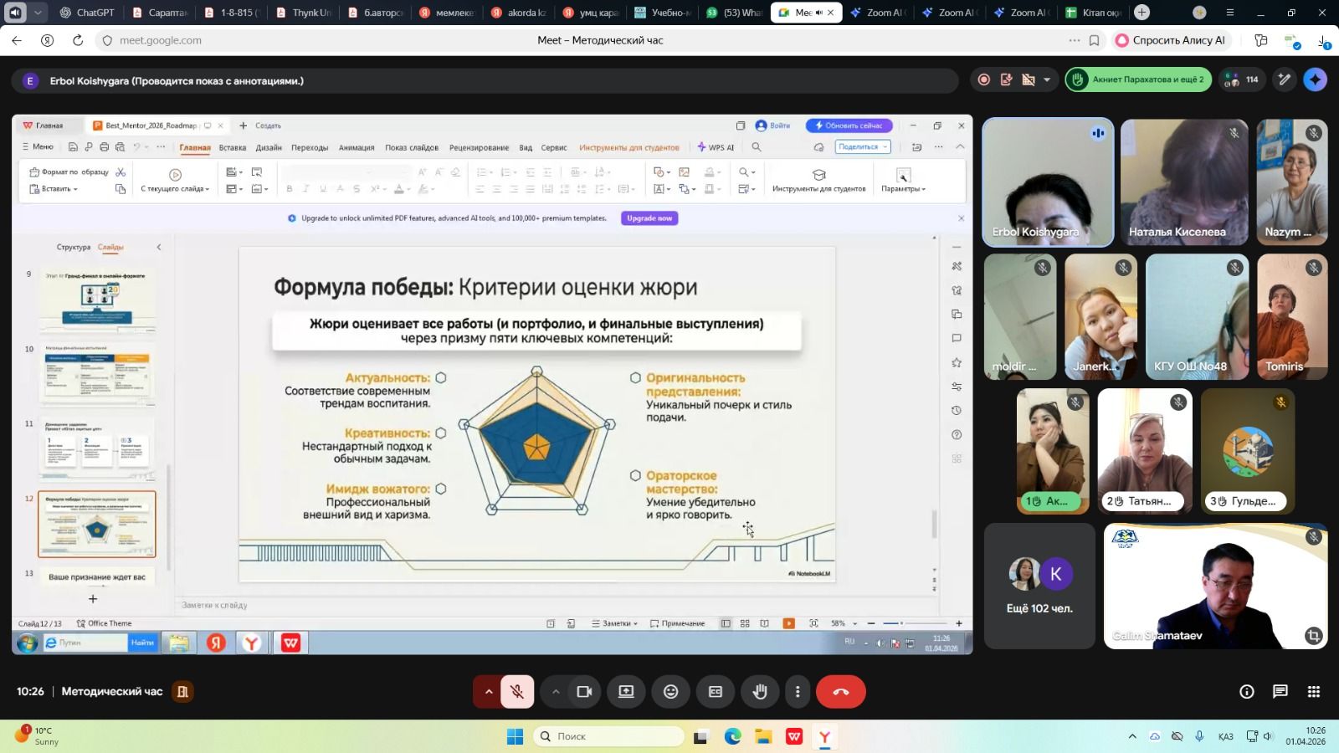The width and height of the screenshot is (1339, 753).
Task: Click the Спросить Алису AI button
Action: (x=1171, y=40)
